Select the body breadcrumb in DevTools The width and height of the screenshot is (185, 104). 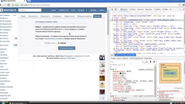click(x=125, y=55)
